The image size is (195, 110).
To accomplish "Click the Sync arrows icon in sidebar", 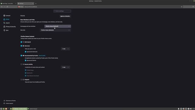I will [x=4, y=30].
